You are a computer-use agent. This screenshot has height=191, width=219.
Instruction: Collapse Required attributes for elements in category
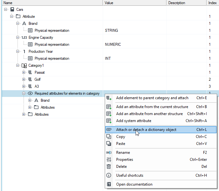24,93
